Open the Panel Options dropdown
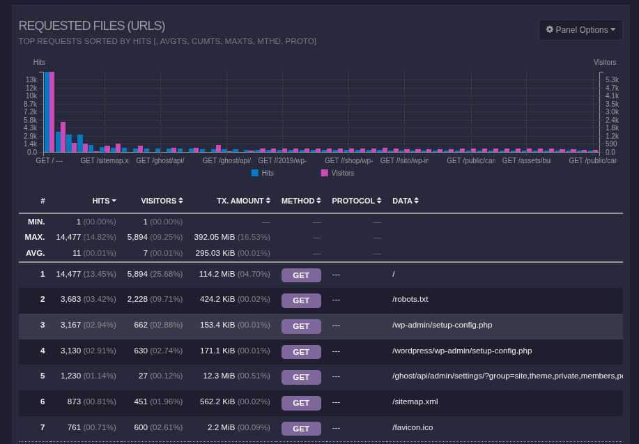The width and height of the screenshot is (639, 444). [x=580, y=30]
